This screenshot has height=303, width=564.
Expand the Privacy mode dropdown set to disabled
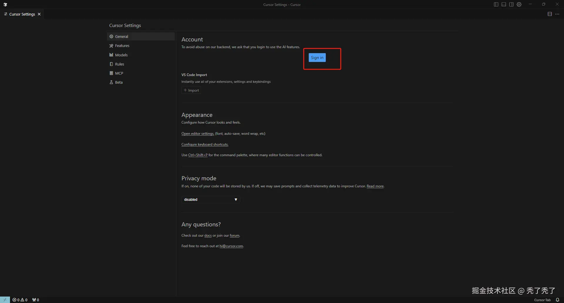click(x=211, y=200)
